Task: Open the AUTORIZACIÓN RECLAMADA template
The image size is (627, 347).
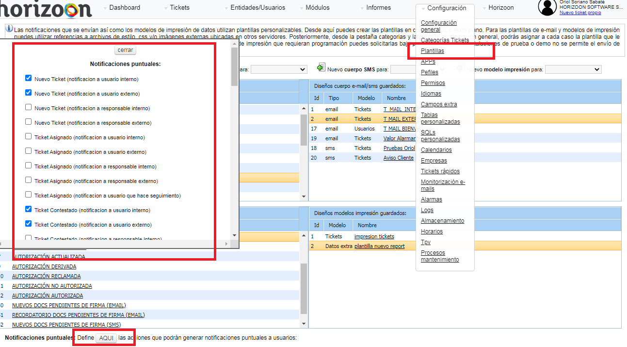Action: (x=47, y=276)
